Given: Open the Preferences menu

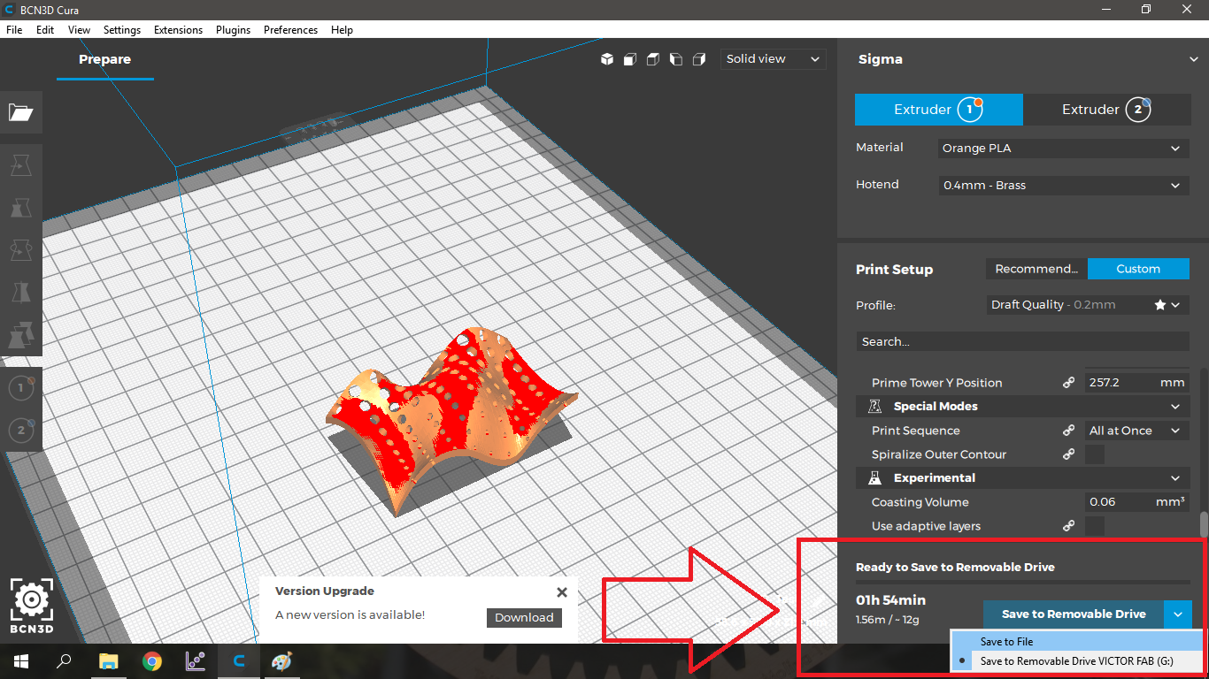Looking at the screenshot, I should 290,29.
